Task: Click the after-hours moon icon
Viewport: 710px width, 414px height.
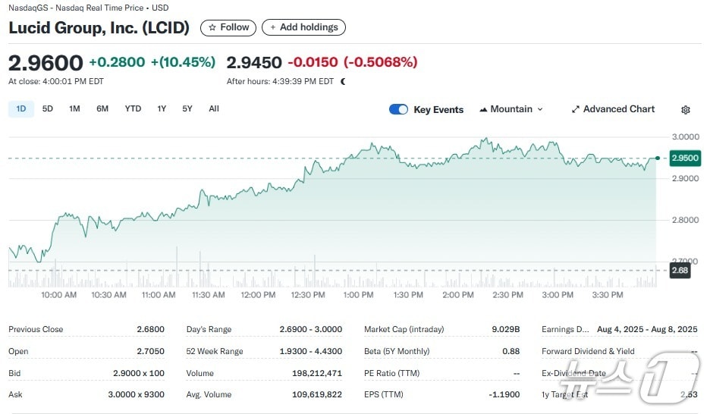Action: click(x=343, y=81)
